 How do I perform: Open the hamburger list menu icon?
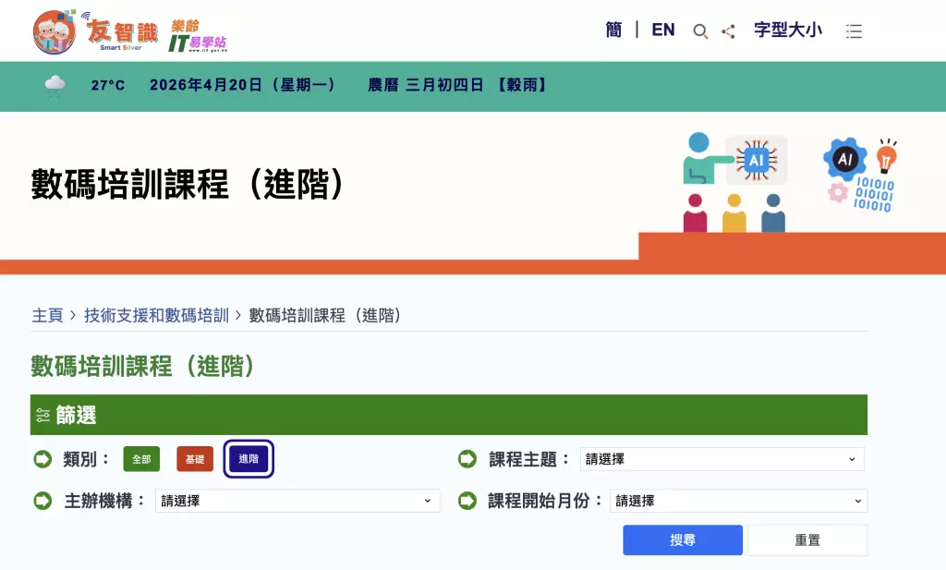[x=854, y=31]
